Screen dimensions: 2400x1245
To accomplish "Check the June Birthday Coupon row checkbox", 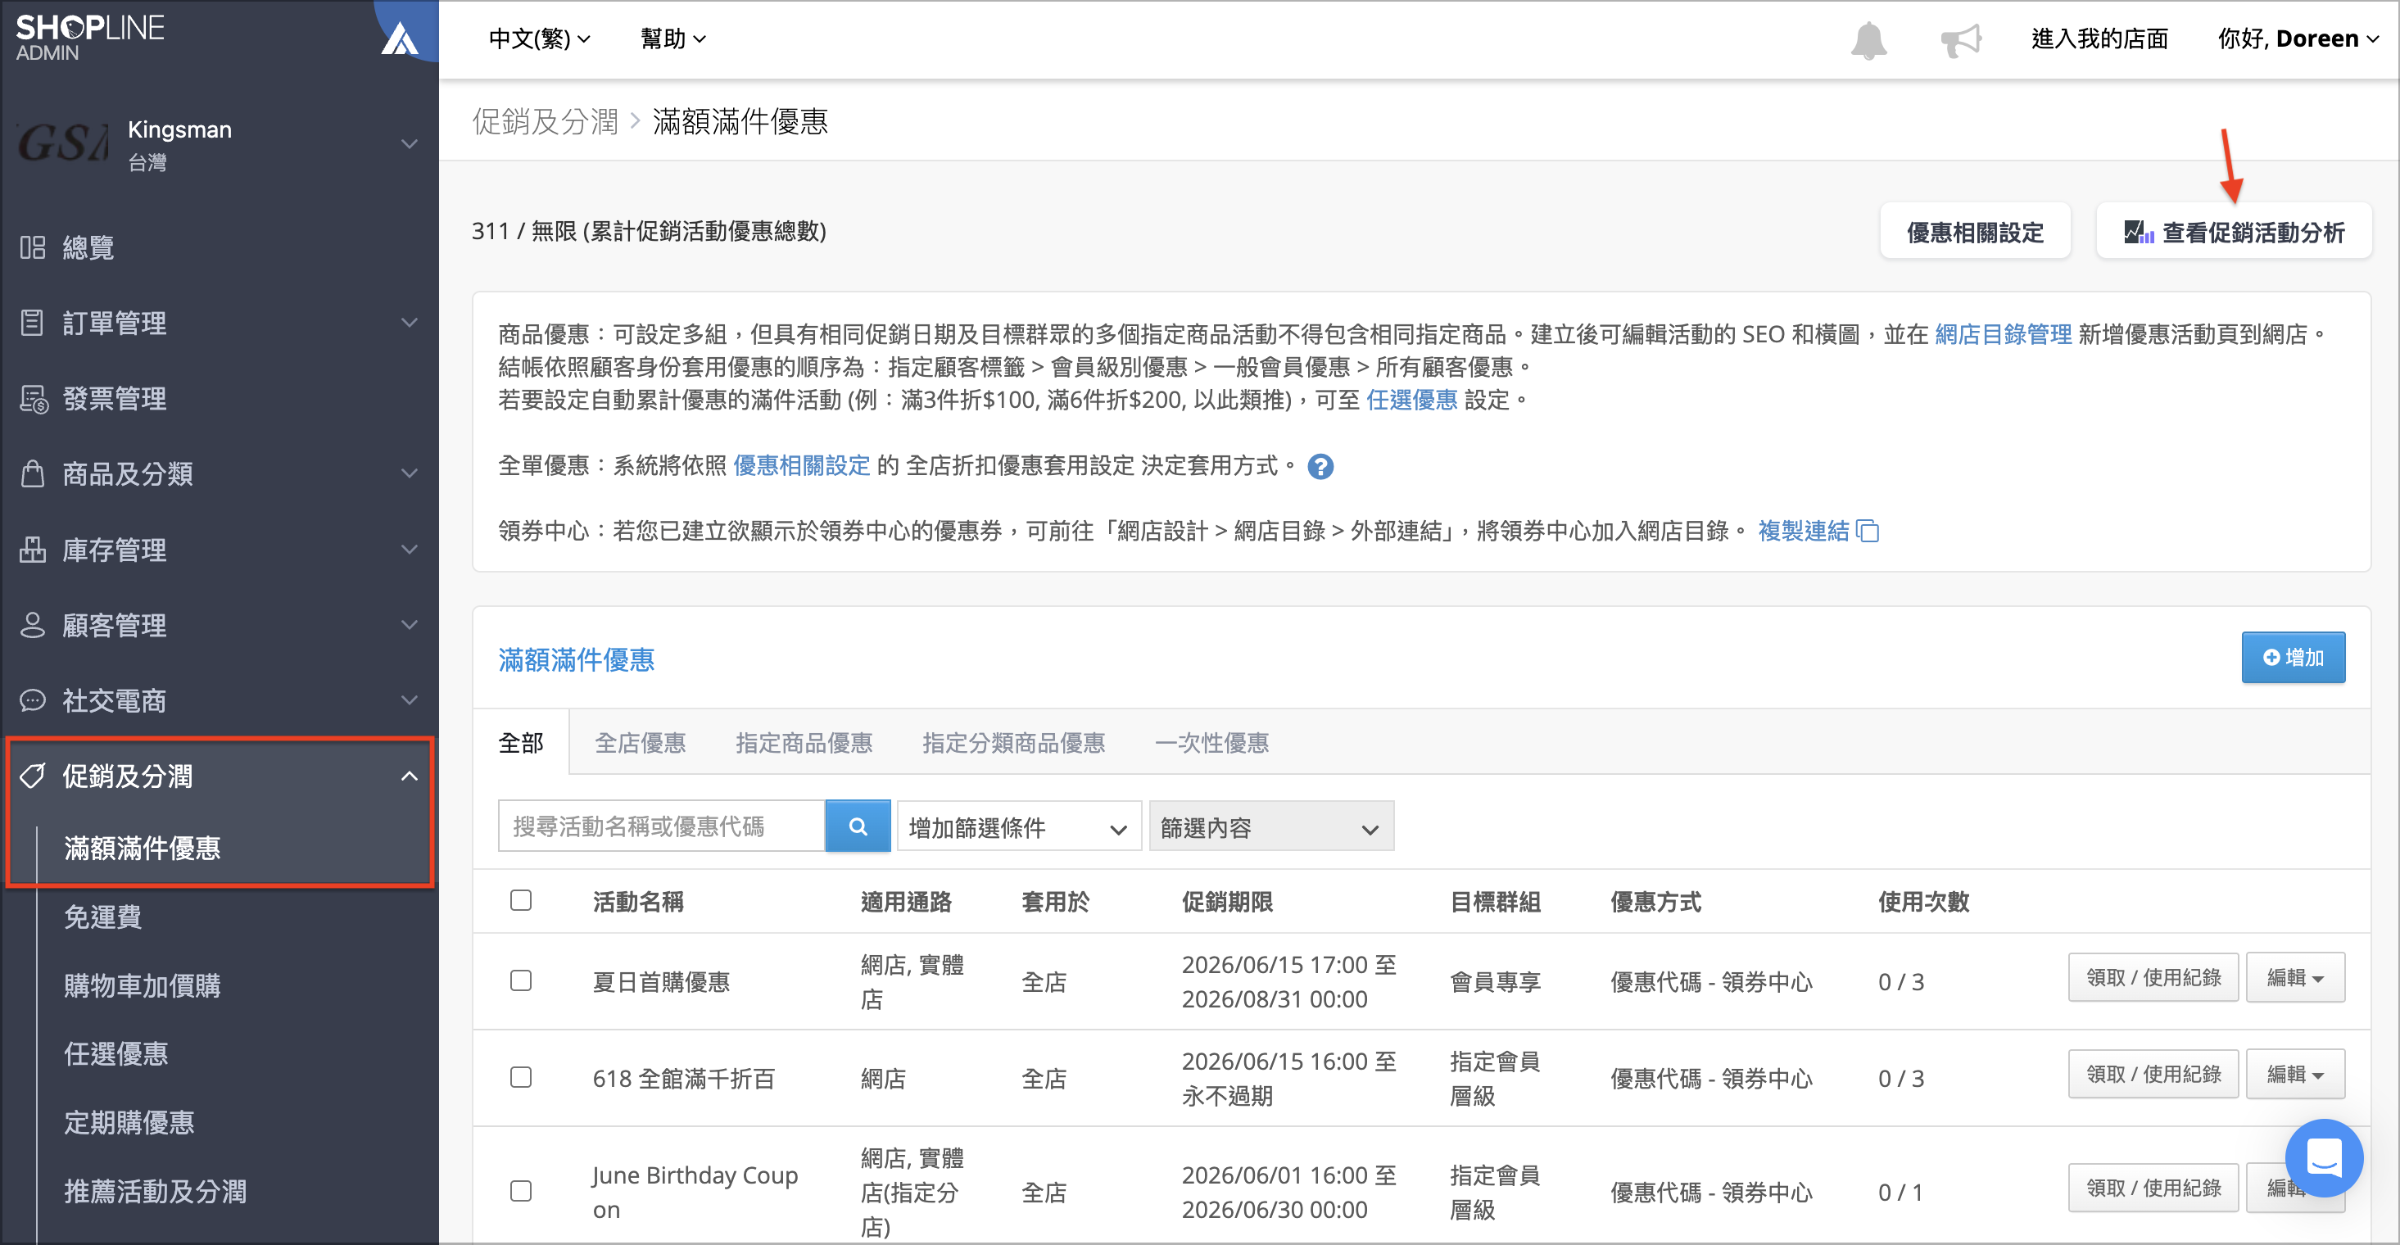I will coord(521,1191).
